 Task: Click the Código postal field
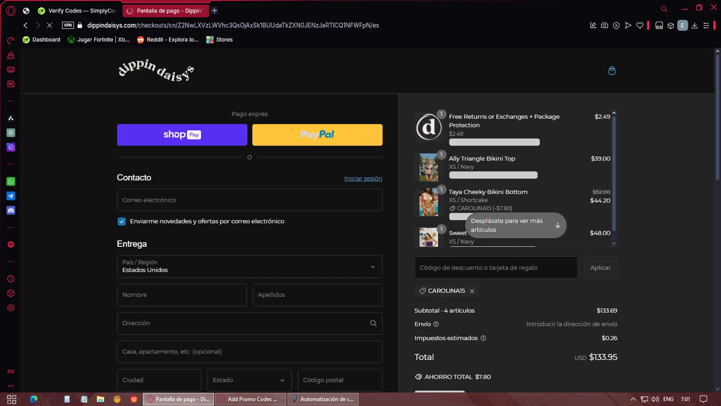tap(340, 380)
